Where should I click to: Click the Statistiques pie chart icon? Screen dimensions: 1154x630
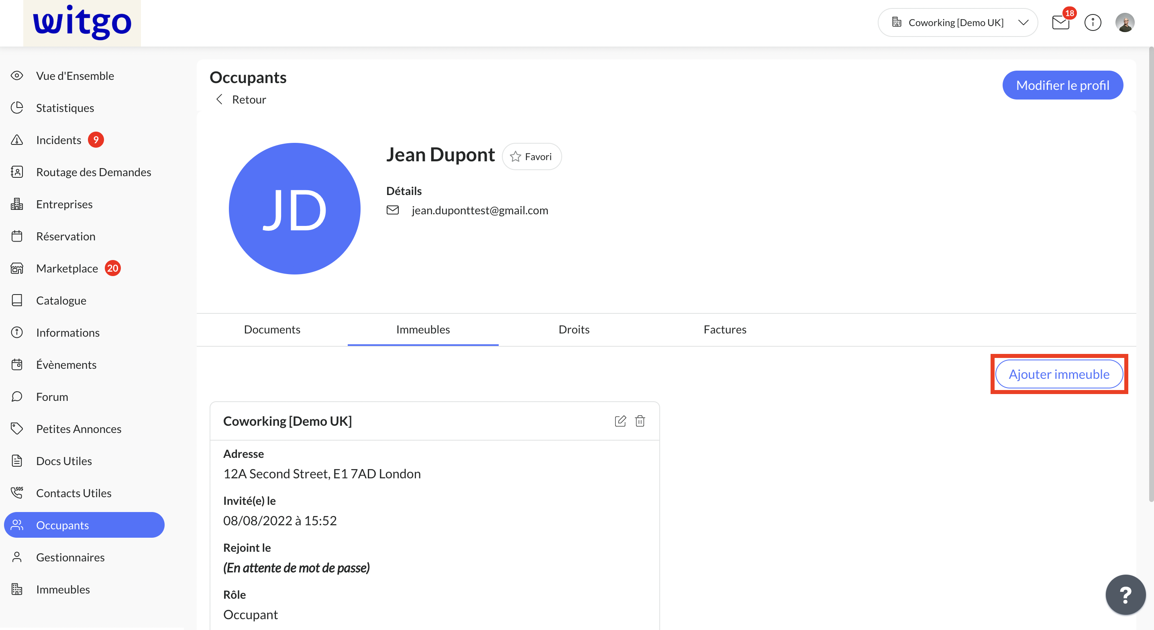(x=17, y=108)
